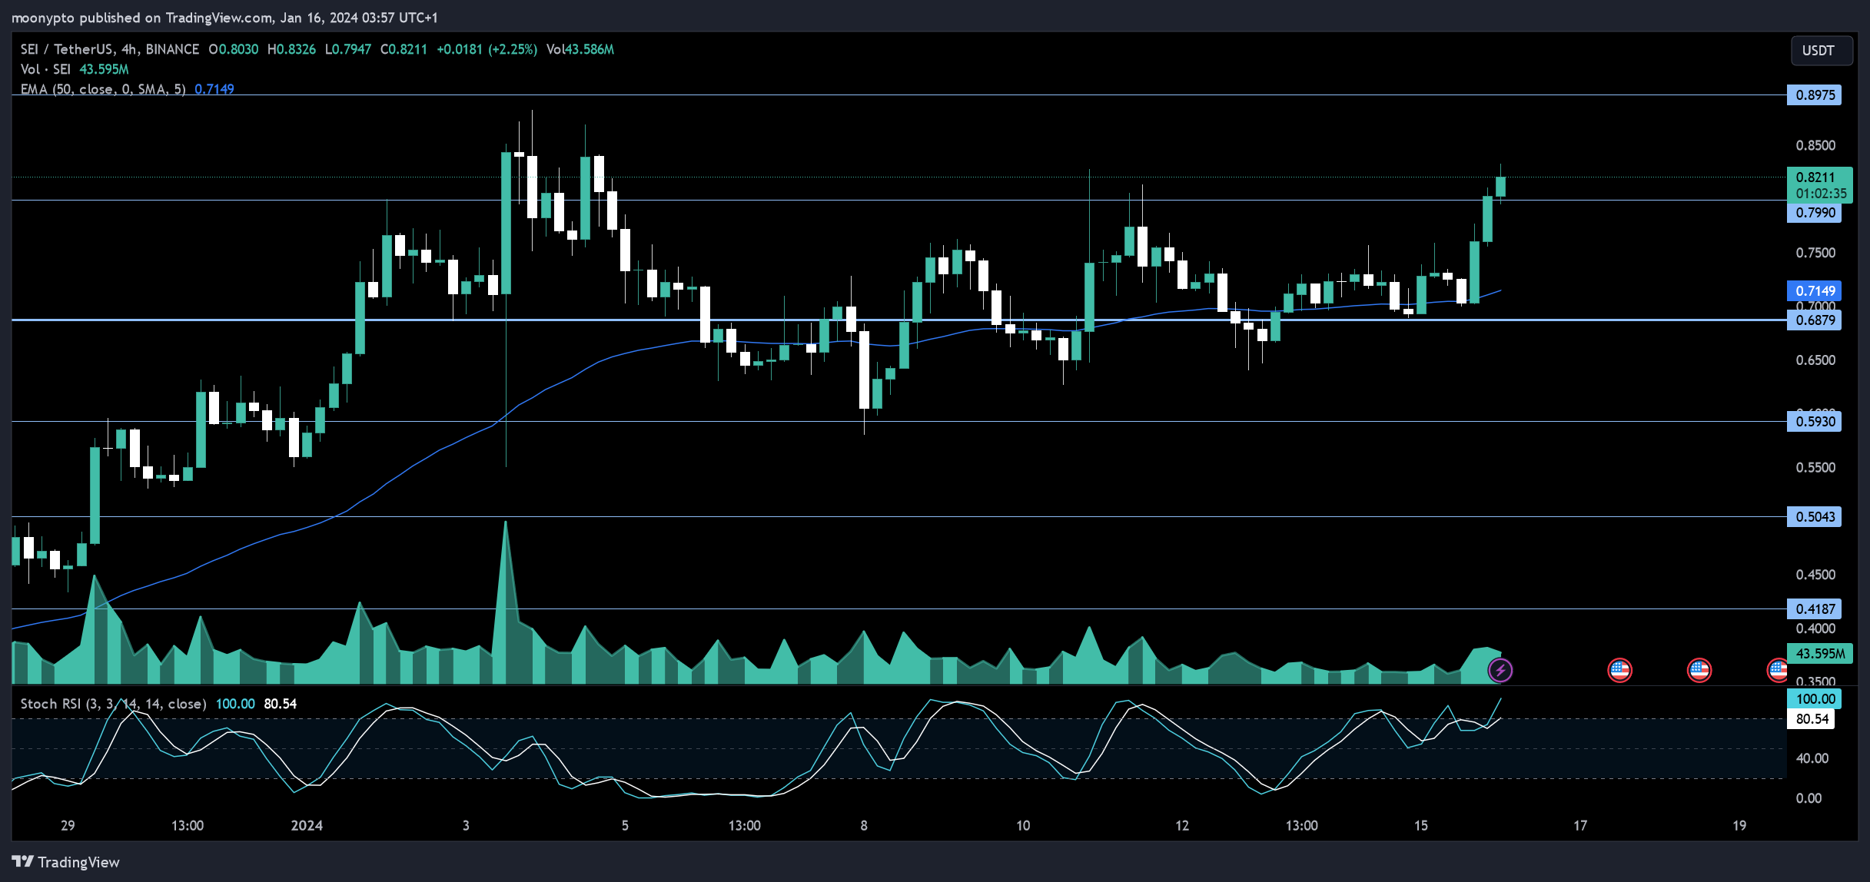Click the 0.4187 horizontal line price label
The height and width of the screenshot is (882, 1870).
point(1814,609)
